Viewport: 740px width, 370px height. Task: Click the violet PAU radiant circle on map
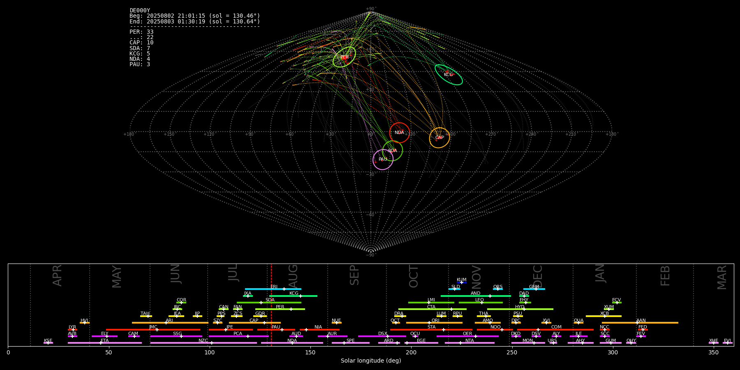pyautogui.click(x=383, y=160)
